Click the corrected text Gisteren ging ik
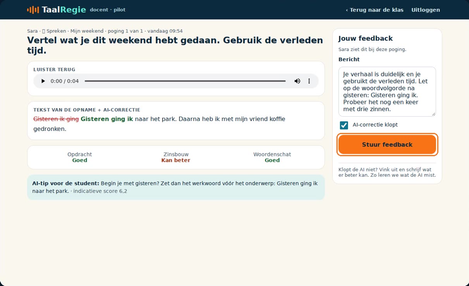 [x=107, y=119]
